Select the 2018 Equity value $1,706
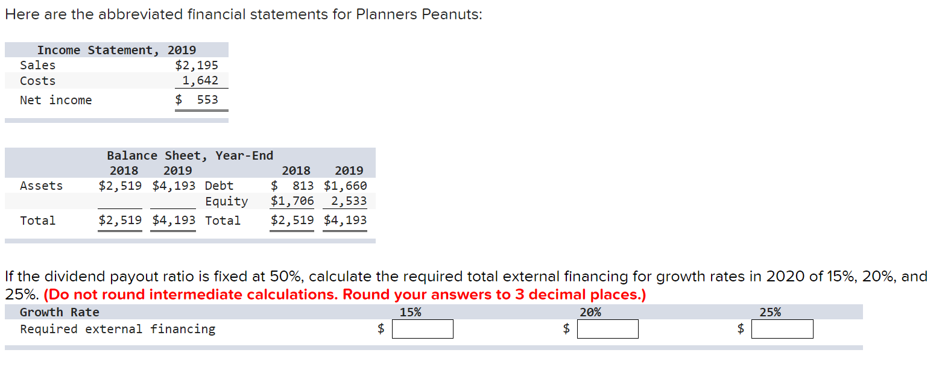Screen dimensions: 945x382 click(x=292, y=201)
